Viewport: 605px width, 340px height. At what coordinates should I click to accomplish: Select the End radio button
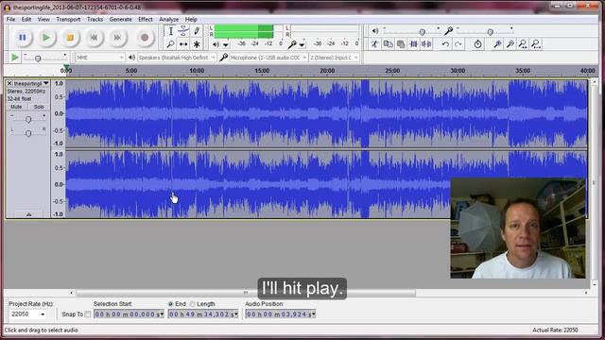(170, 304)
